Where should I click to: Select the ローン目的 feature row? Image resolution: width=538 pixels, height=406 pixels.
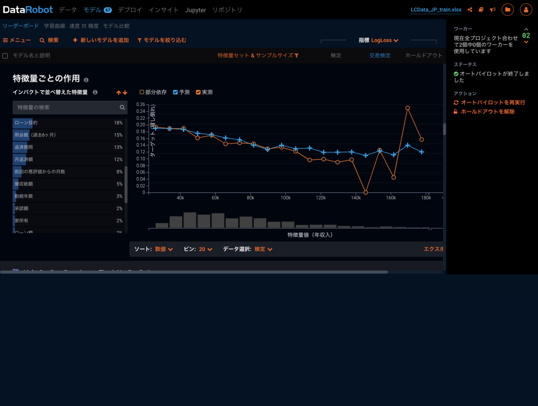[68, 123]
